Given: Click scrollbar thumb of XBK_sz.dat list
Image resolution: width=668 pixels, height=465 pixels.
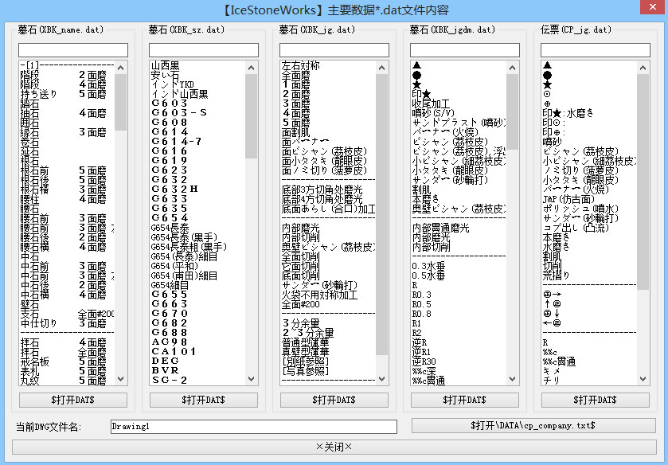Looking at the screenshot, I should 252,116.
